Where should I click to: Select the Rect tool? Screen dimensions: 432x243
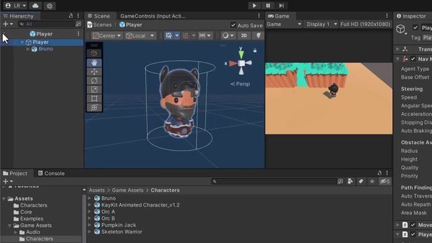point(94,99)
